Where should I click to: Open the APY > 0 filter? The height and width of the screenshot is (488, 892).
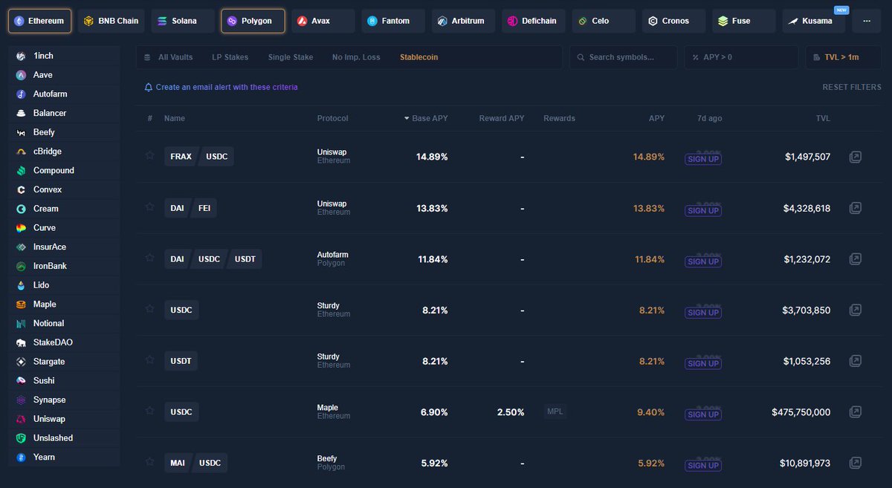pyautogui.click(x=740, y=57)
